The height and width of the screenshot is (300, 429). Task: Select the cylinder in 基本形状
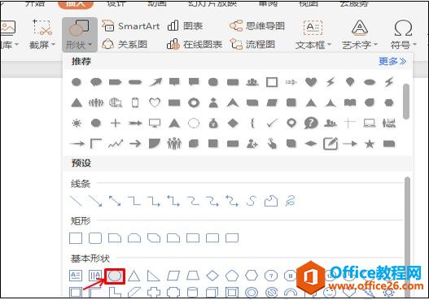tap(193, 292)
